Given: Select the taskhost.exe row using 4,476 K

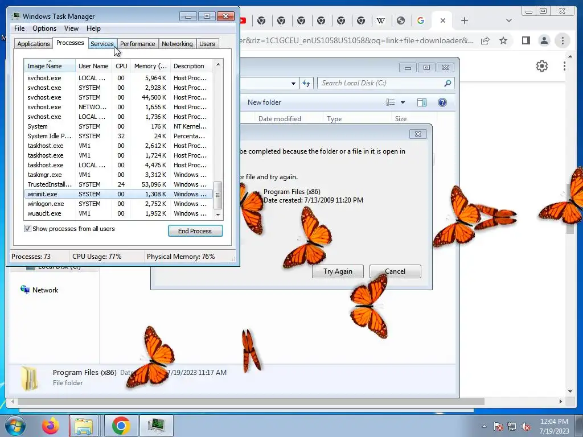Looking at the screenshot, I should coord(118,165).
